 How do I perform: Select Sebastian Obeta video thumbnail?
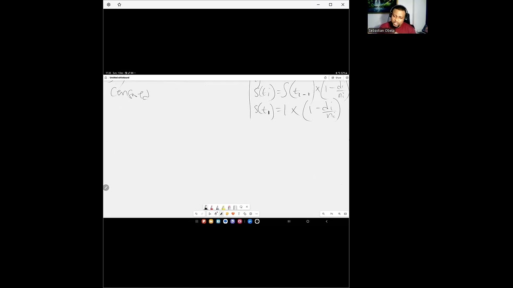pyautogui.click(x=398, y=17)
